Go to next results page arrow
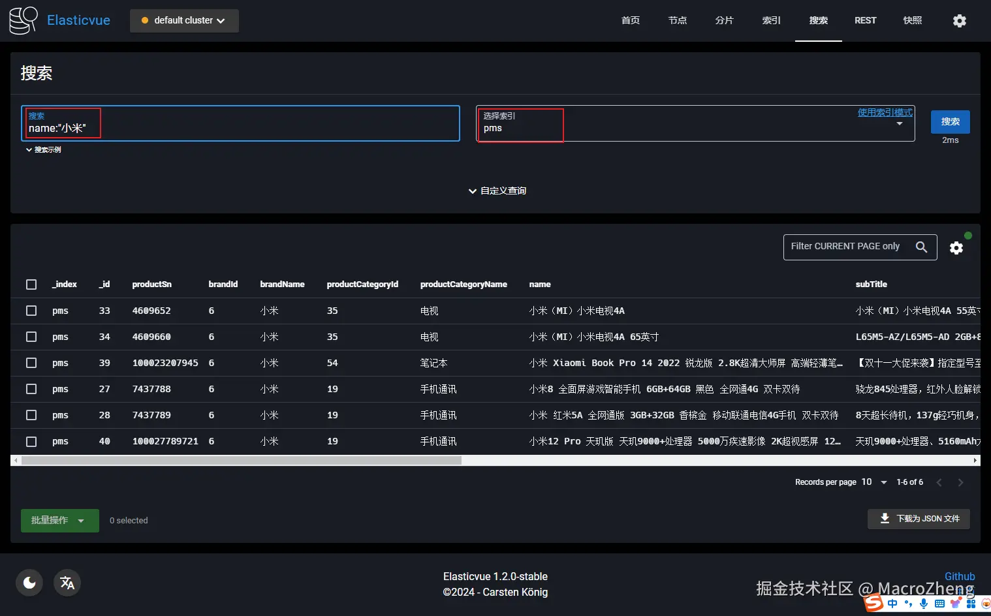This screenshot has height=616, width=991. (x=960, y=482)
